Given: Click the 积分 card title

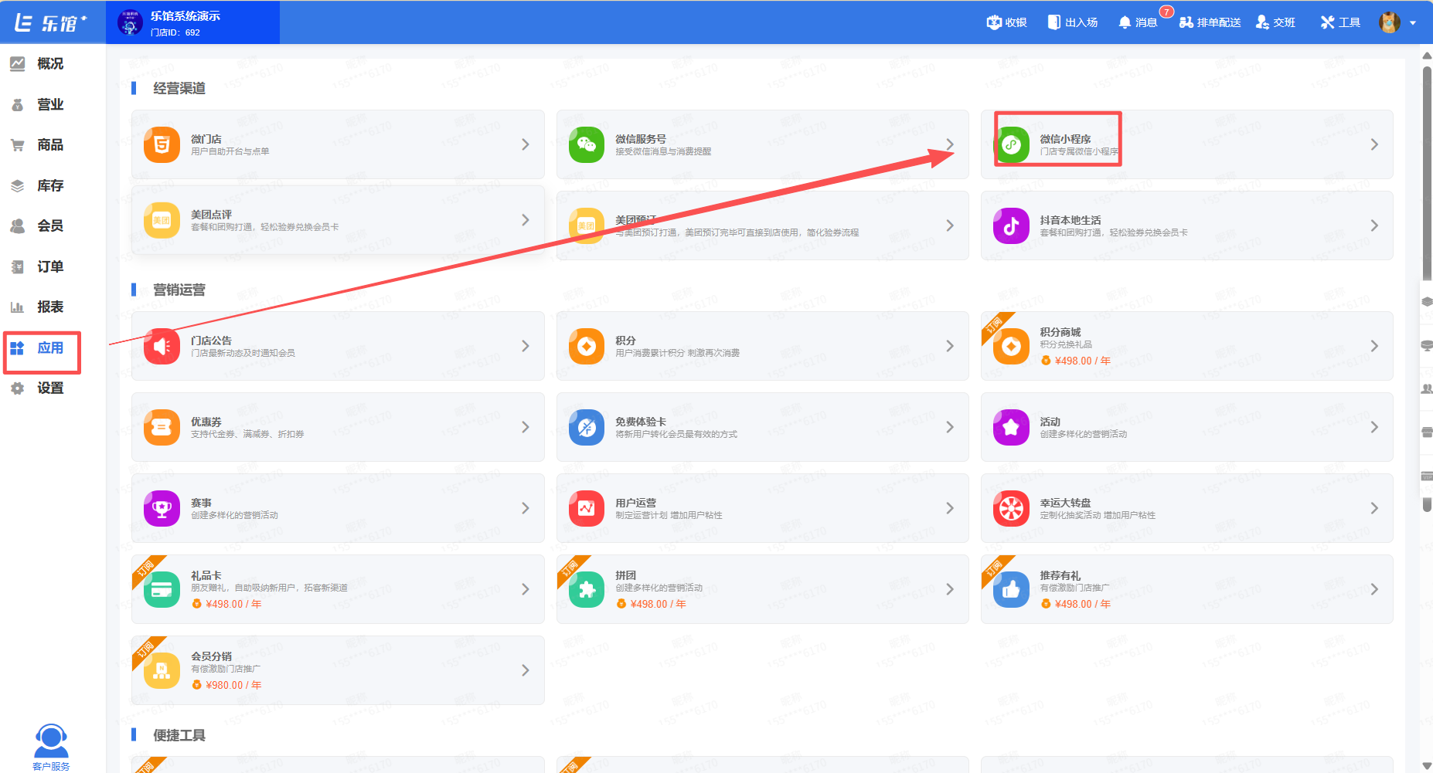Looking at the screenshot, I should point(625,341).
